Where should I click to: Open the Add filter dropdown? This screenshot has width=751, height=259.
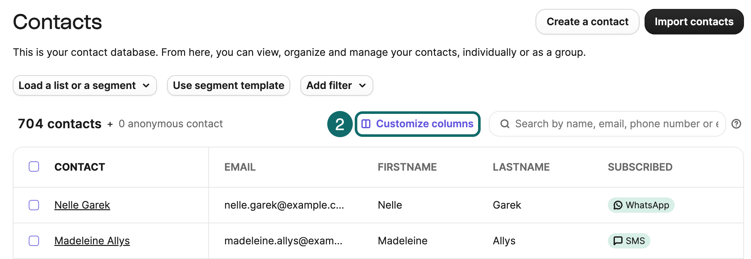(x=337, y=85)
